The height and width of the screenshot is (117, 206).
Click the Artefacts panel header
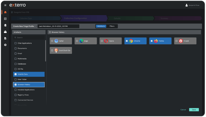[29, 32]
